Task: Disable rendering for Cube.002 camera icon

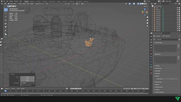Action: tap(179, 12)
